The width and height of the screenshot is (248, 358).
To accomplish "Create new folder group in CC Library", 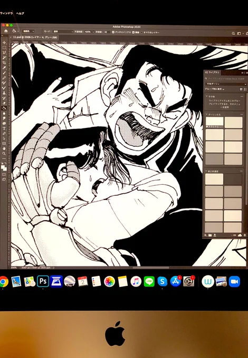I will 210,235.
